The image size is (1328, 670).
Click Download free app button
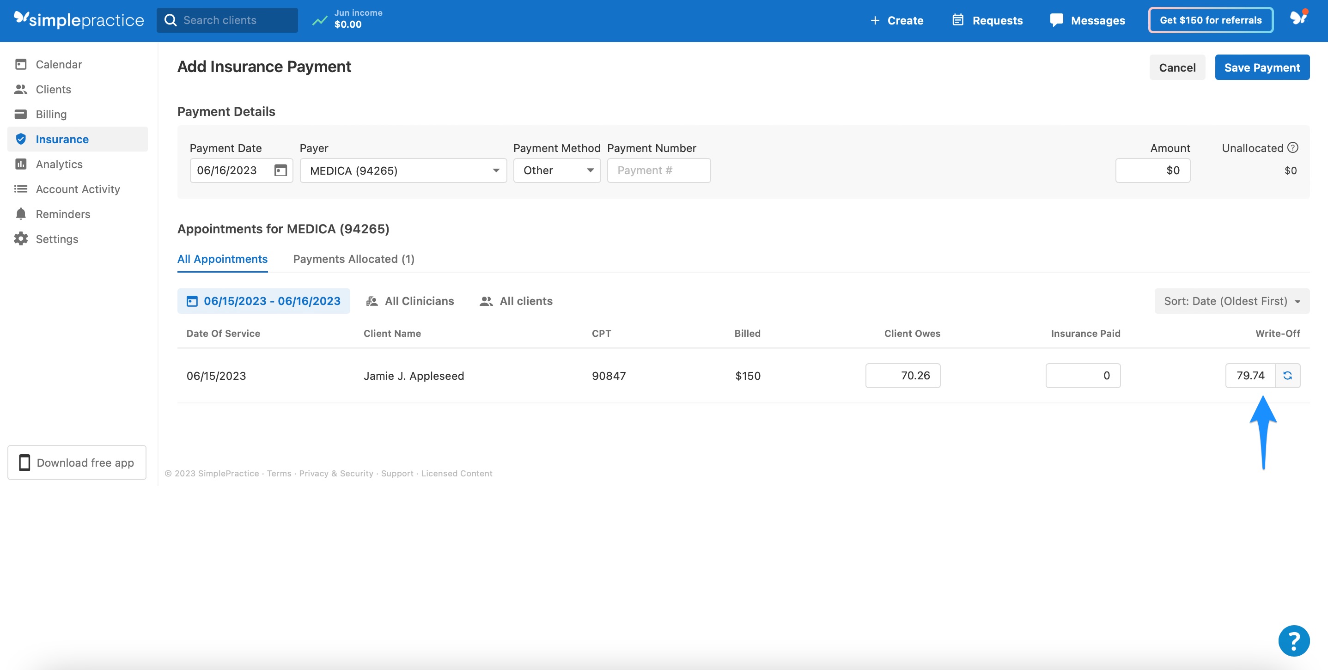click(77, 462)
